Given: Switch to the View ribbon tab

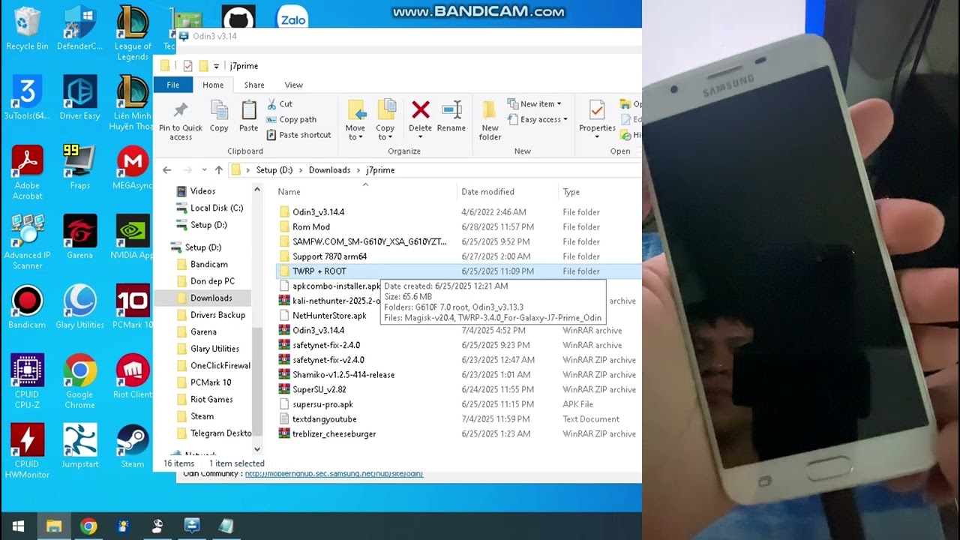Looking at the screenshot, I should (294, 85).
